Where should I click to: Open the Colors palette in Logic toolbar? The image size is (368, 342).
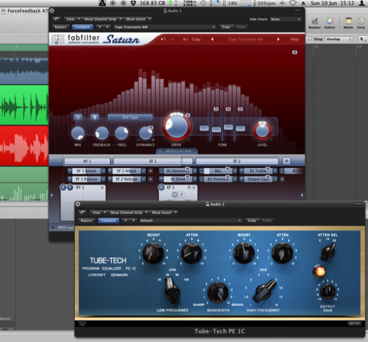click(329, 23)
